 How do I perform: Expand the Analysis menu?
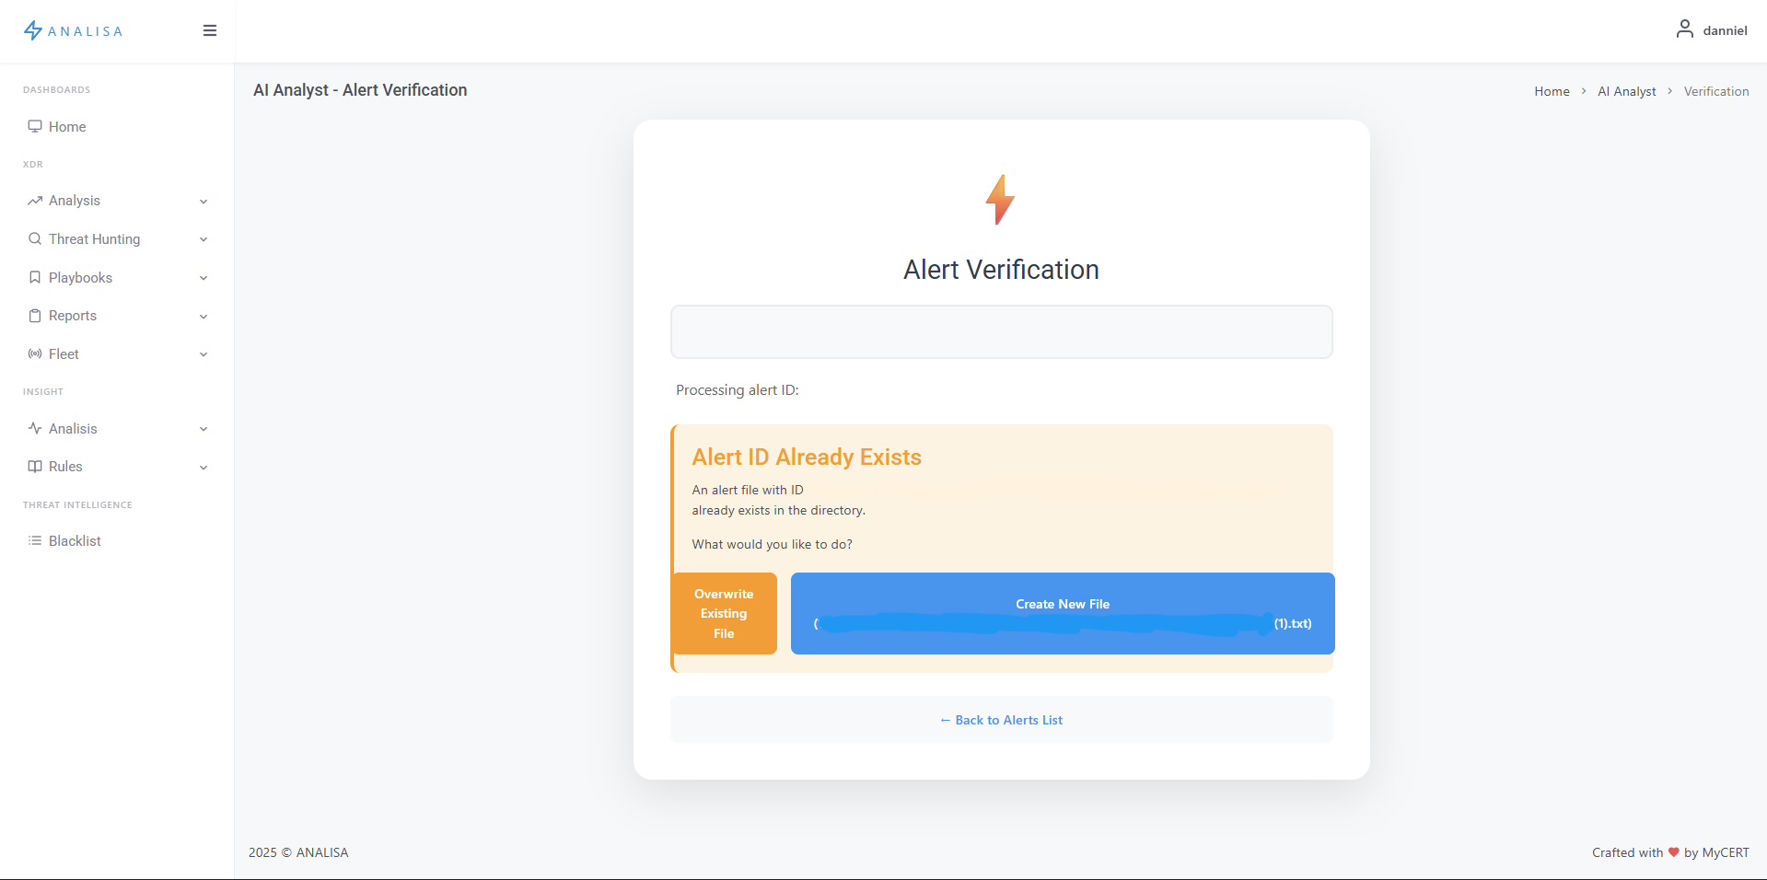(x=203, y=201)
